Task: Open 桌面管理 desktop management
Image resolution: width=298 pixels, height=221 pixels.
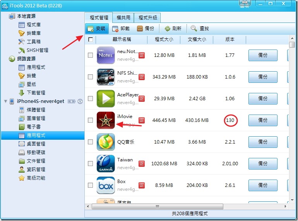Action: [x=32, y=144]
